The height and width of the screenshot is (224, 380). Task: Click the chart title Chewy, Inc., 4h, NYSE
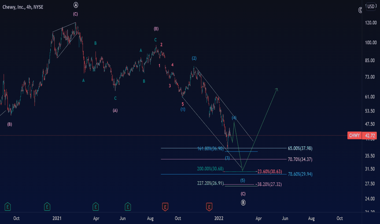click(x=23, y=7)
